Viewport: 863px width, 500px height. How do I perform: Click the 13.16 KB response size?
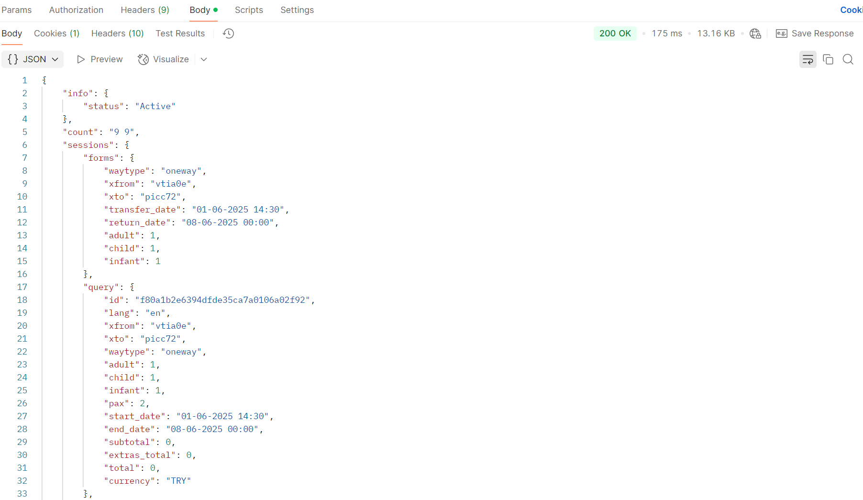click(x=716, y=33)
